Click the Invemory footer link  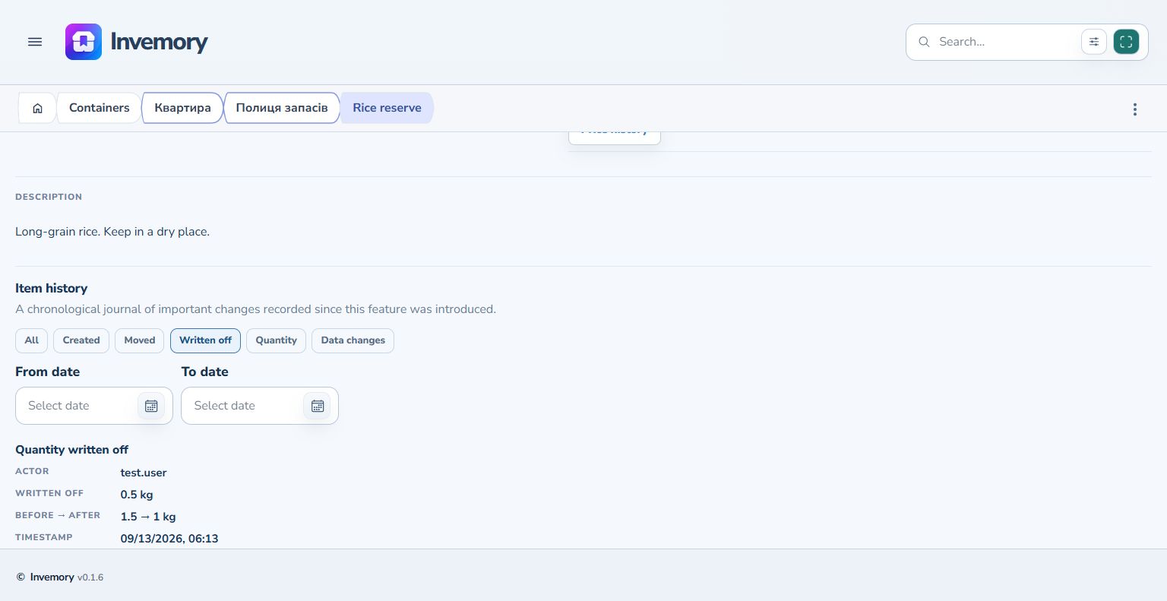coord(52,577)
